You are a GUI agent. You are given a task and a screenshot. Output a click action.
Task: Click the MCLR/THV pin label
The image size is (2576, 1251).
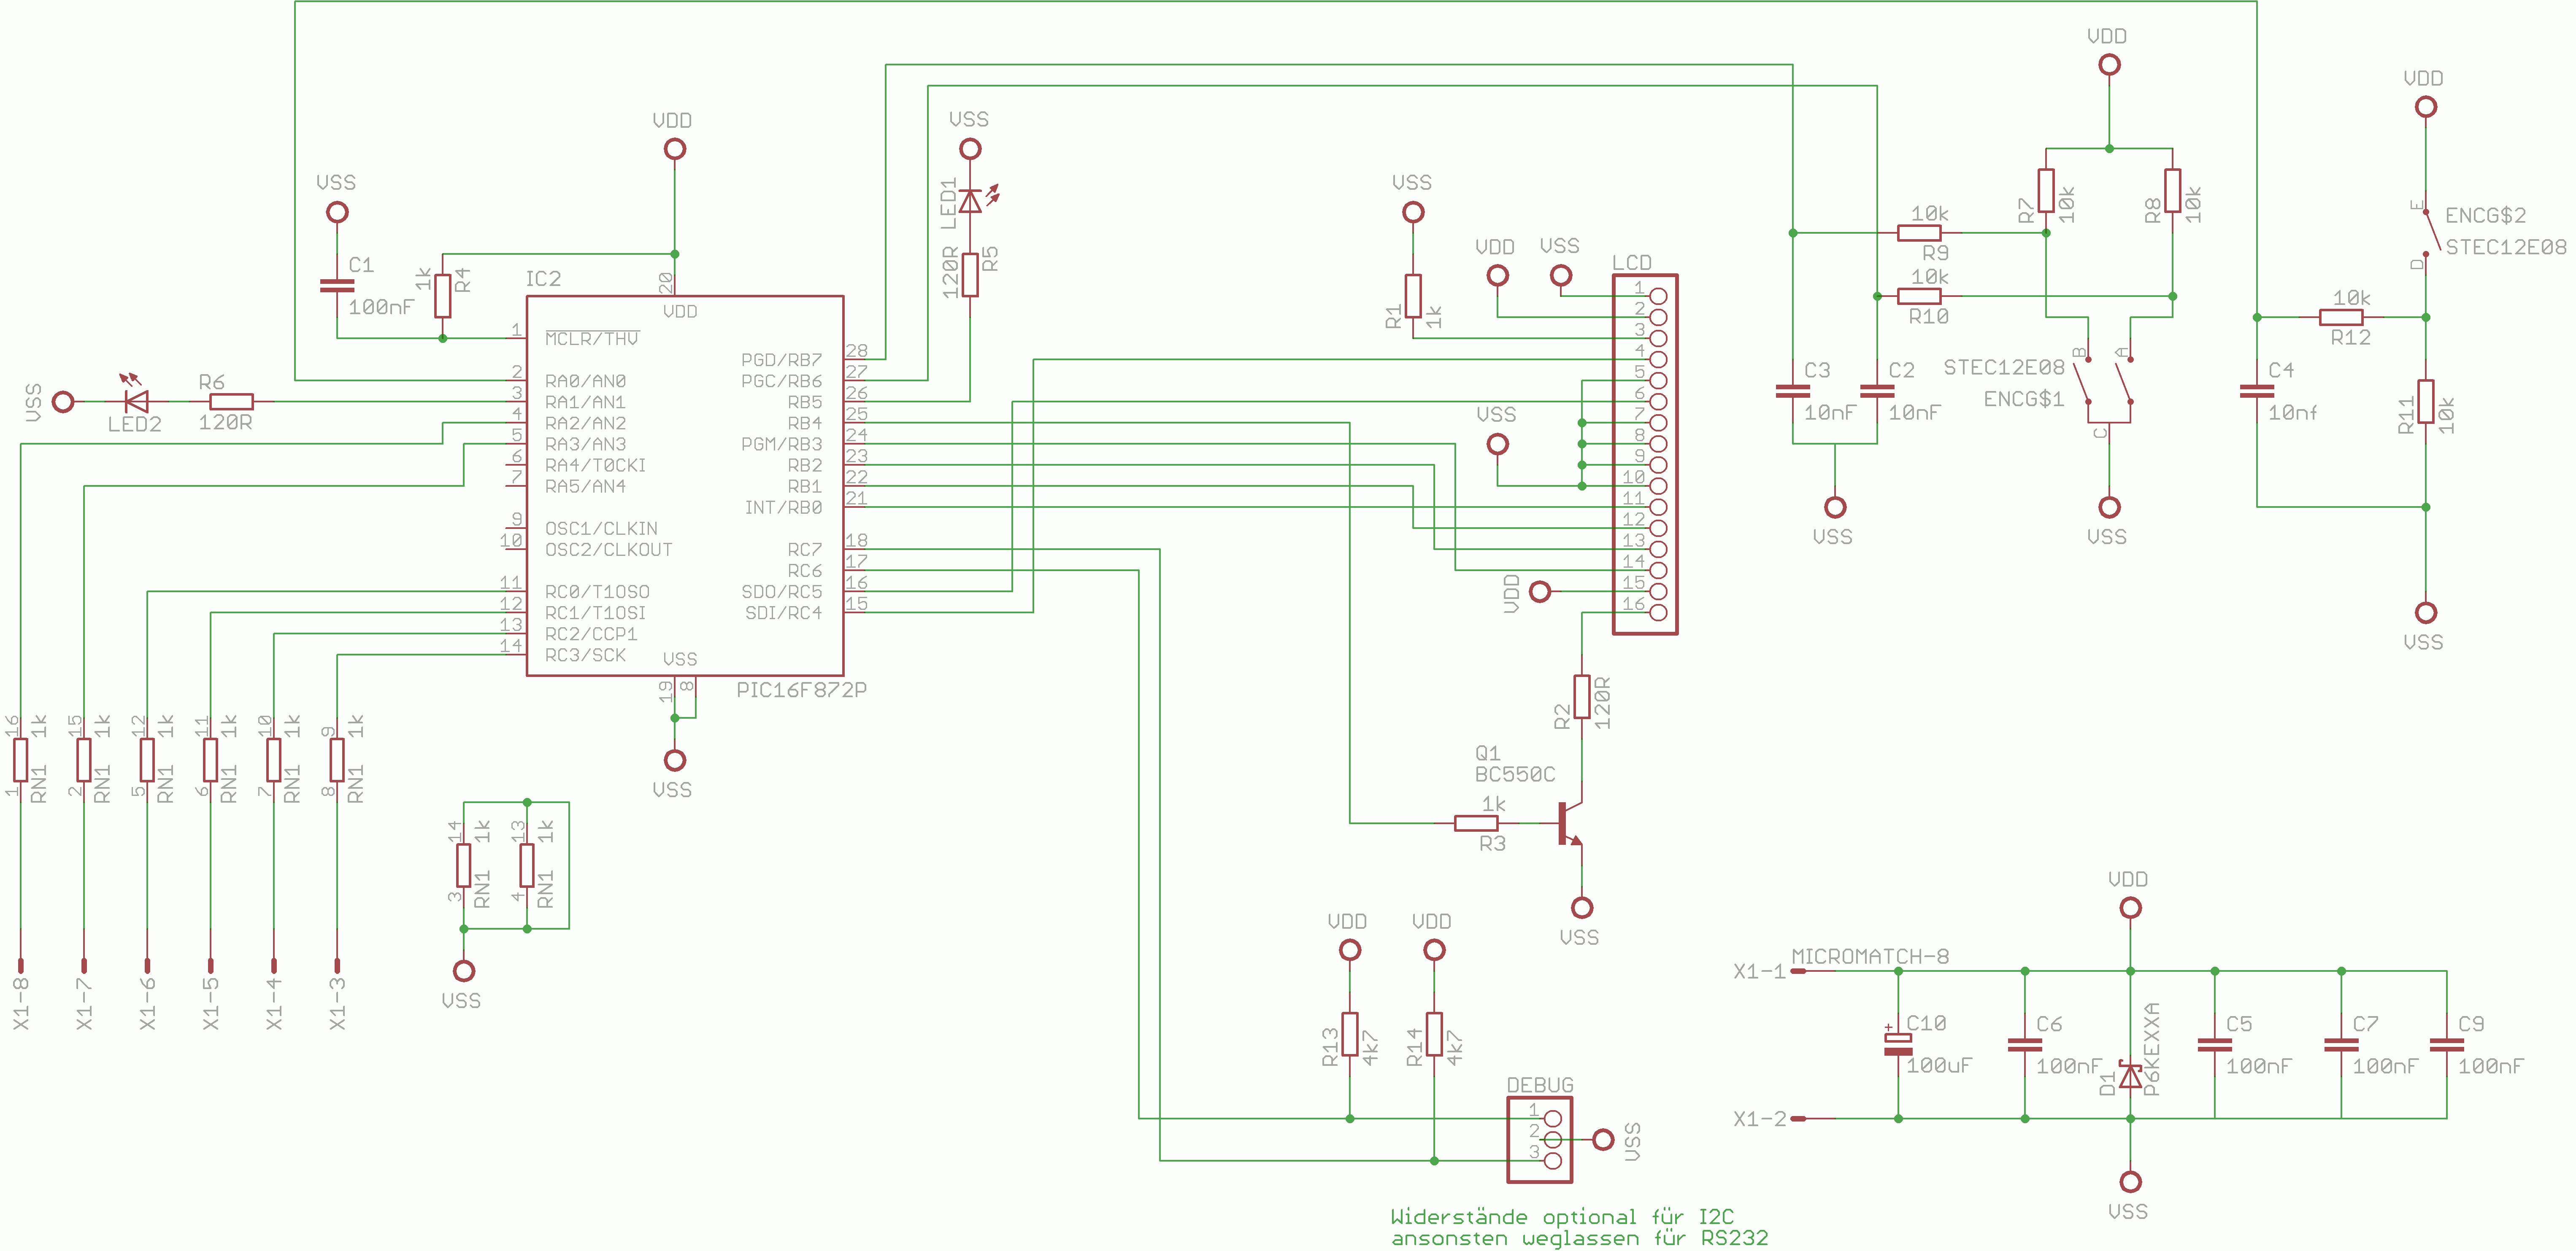click(x=591, y=339)
